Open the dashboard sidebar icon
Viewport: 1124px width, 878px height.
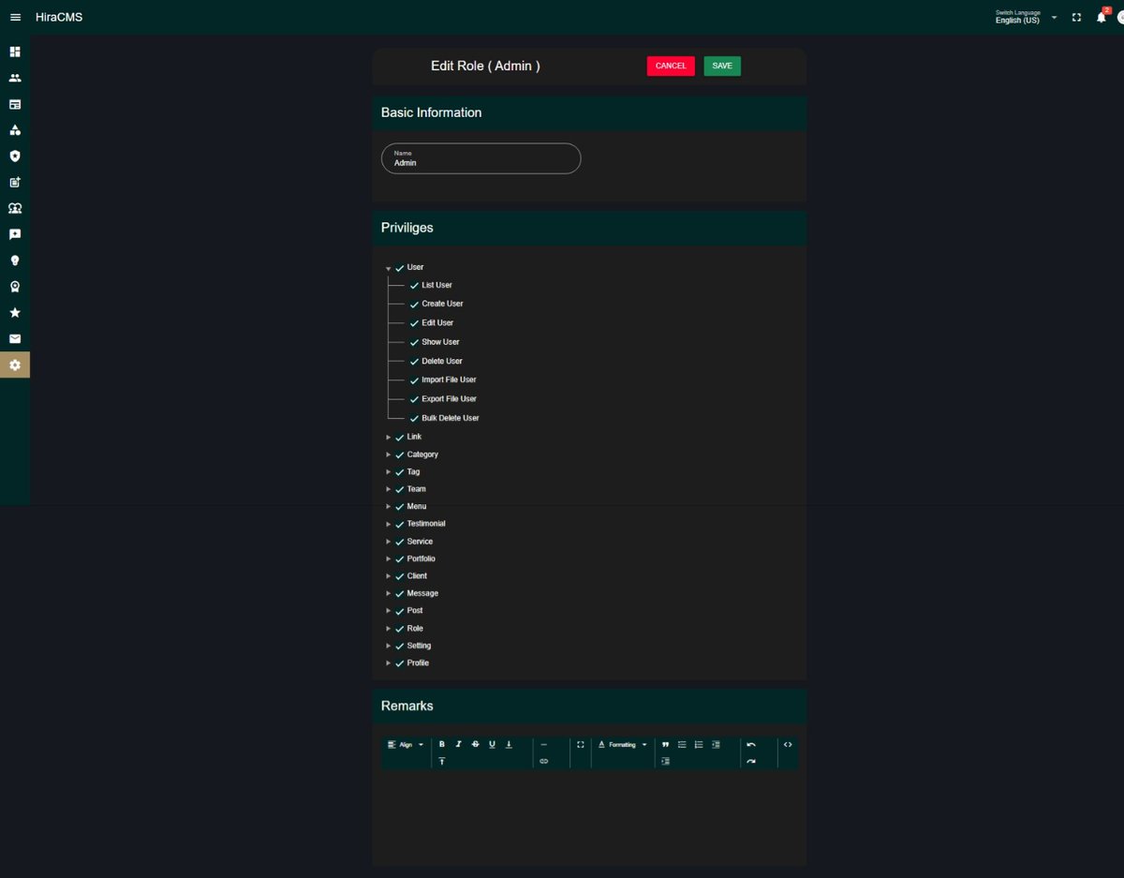[x=15, y=52]
